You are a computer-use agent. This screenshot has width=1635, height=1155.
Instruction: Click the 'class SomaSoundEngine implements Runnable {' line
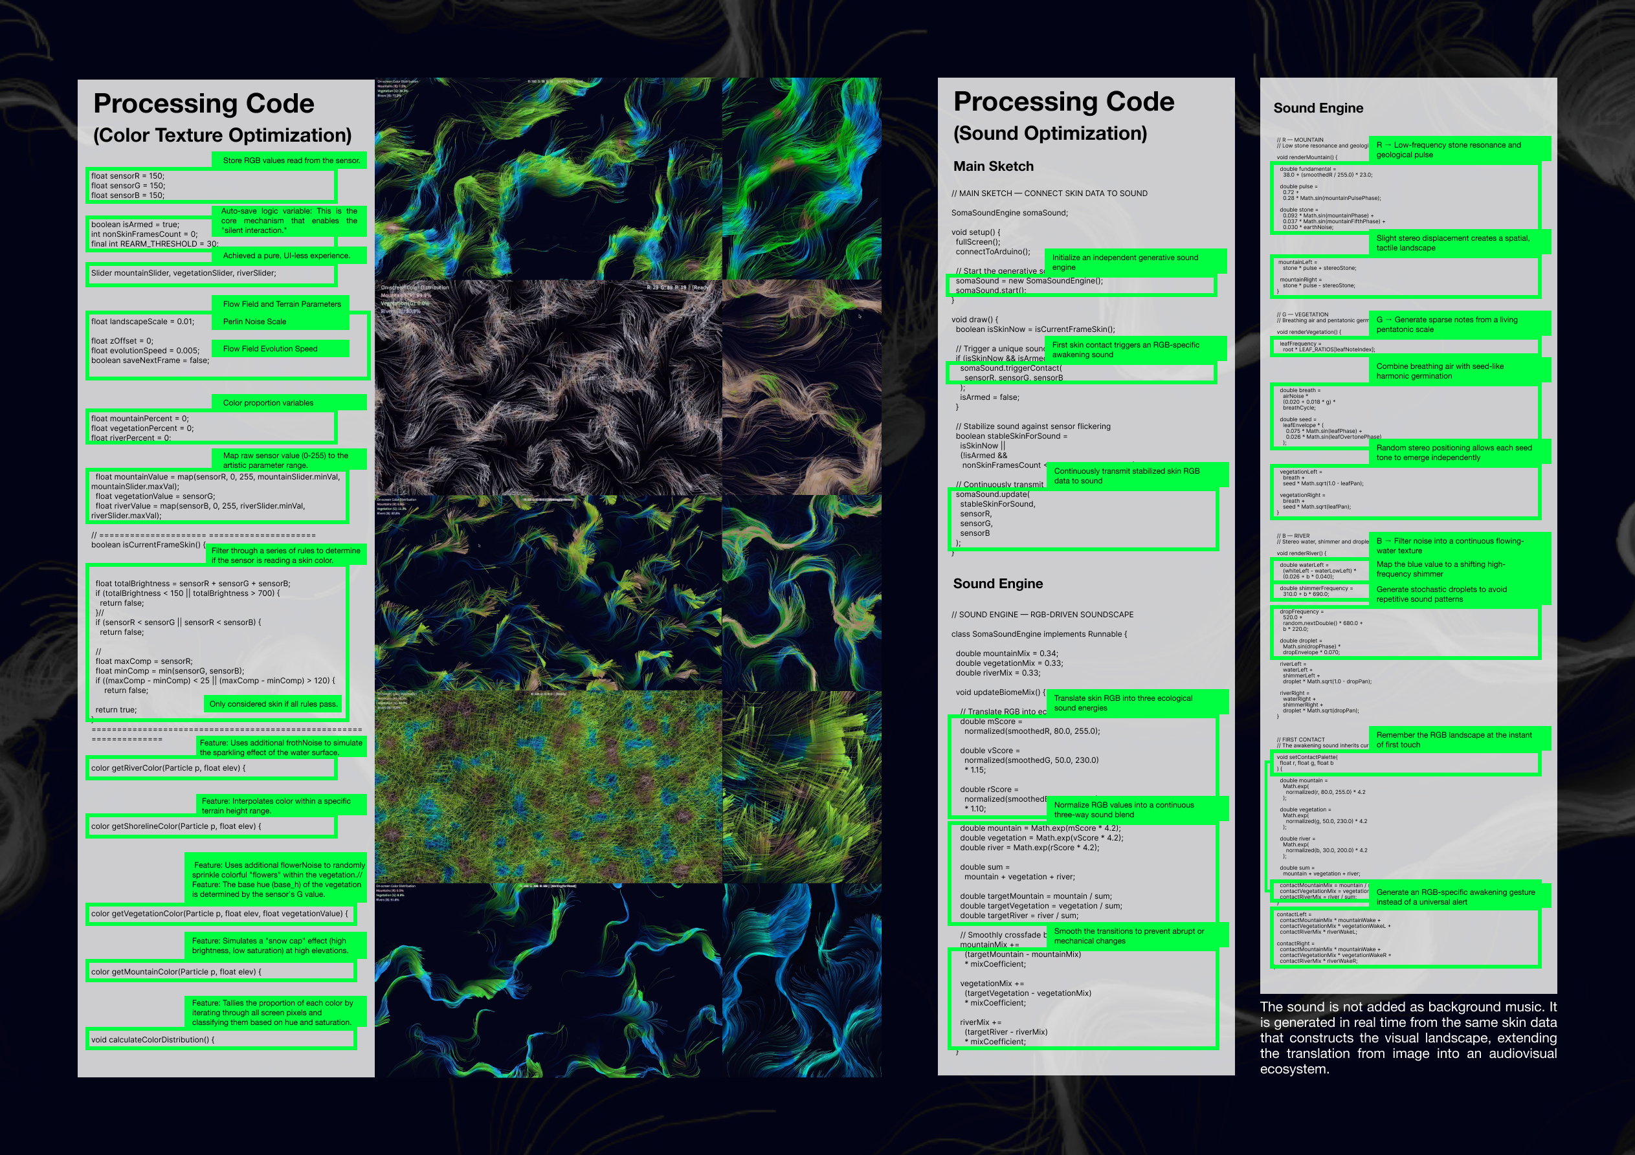click(x=1039, y=635)
